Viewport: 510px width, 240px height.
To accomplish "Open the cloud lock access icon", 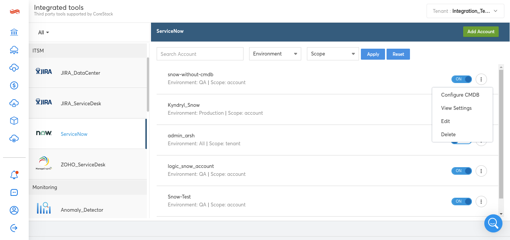I will (14, 103).
